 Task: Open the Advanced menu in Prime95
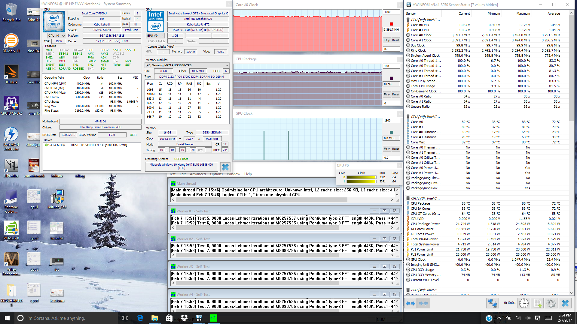point(198,174)
